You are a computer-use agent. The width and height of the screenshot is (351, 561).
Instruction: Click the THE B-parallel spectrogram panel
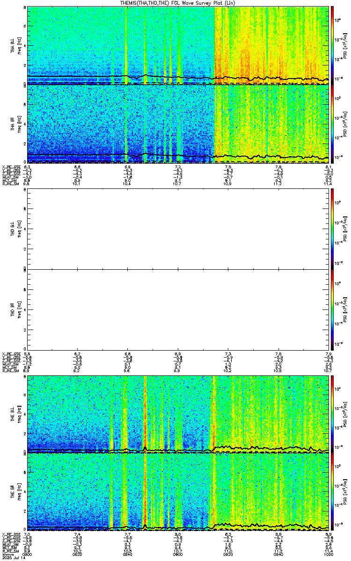pyautogui.click(x=178, y=492)
